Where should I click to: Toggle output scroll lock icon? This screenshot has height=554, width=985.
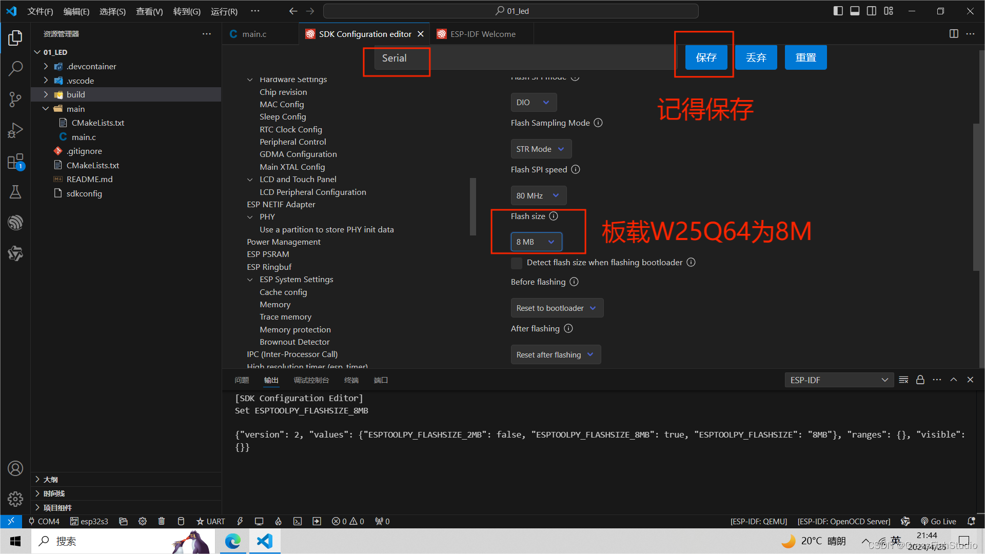click(x=920, y=380)
